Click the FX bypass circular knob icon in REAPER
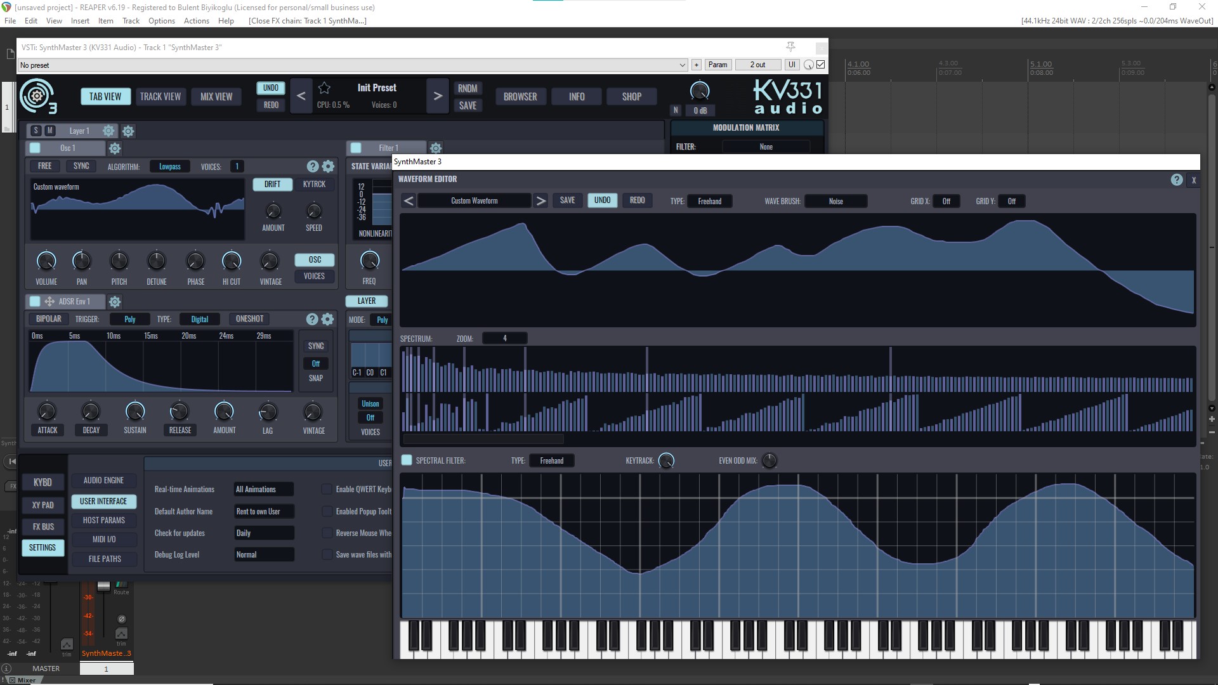 809,65
